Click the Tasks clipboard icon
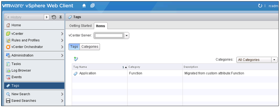The image size is (280, 107). [8, 64]
